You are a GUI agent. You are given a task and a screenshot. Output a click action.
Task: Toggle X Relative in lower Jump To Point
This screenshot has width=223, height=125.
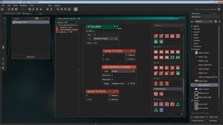click(109, 95)
